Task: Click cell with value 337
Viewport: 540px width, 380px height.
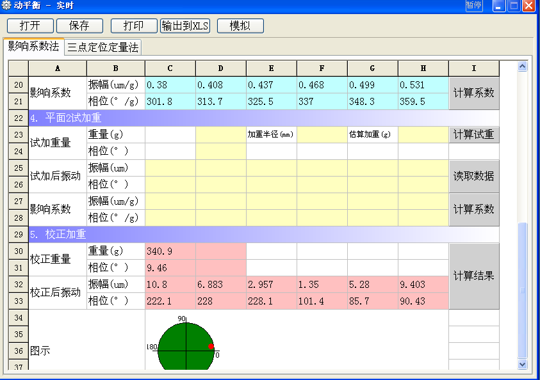Action: (322, 102)
